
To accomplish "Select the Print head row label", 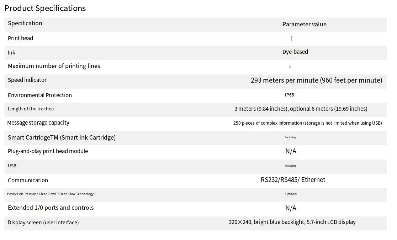I will [x=20, y=38].
